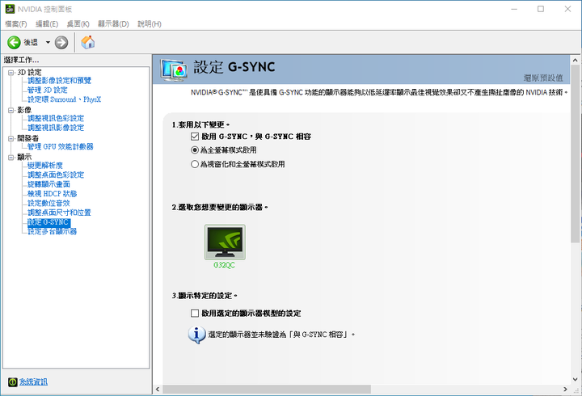
Task: Open the Back history dropdown arrow
Action: pos(48,42)
